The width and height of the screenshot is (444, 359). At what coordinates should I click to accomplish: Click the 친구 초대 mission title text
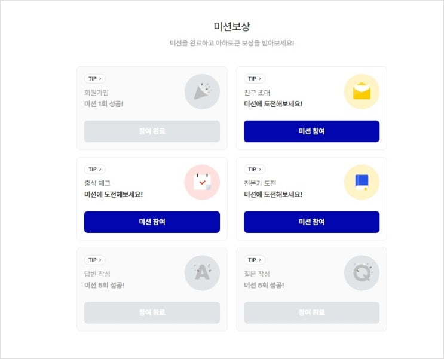[257, 93]
